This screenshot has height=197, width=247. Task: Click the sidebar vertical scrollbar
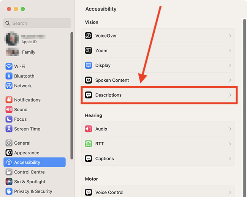pos(72,96)
